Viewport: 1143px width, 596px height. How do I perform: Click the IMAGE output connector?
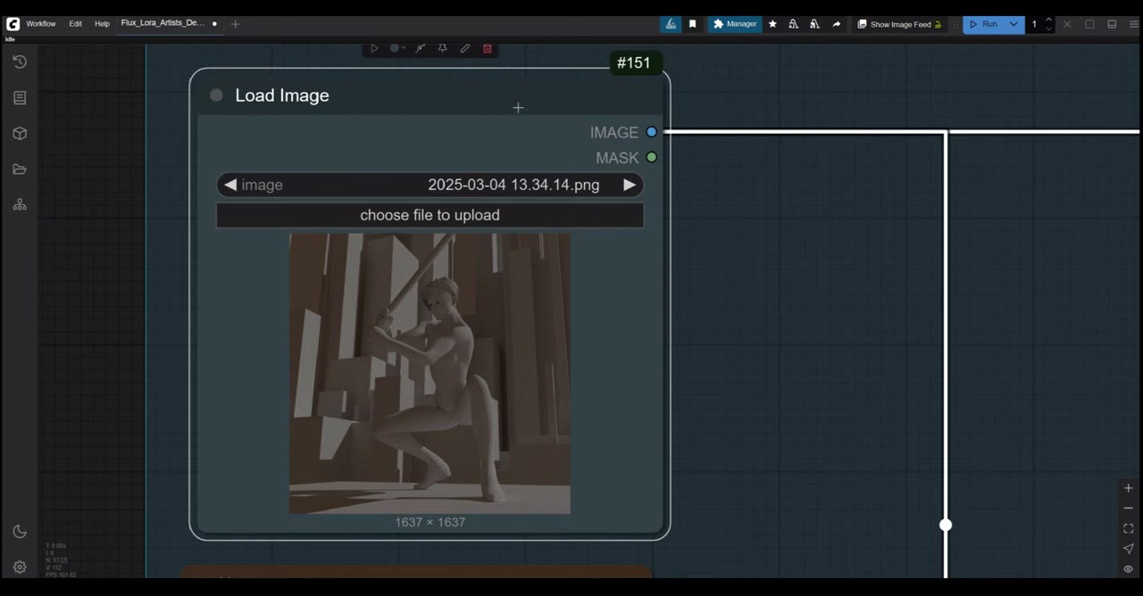[652, 132]
